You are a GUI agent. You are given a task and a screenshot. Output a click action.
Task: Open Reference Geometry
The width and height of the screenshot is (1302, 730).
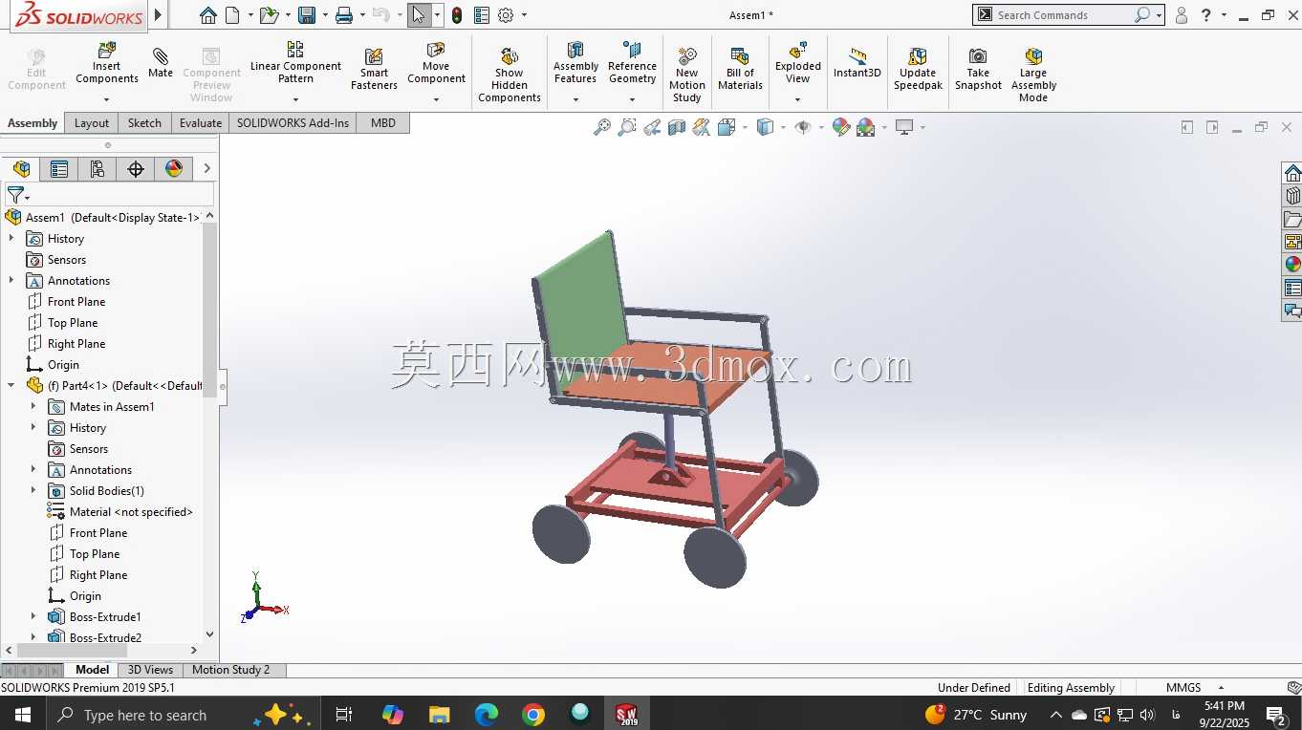632,63
